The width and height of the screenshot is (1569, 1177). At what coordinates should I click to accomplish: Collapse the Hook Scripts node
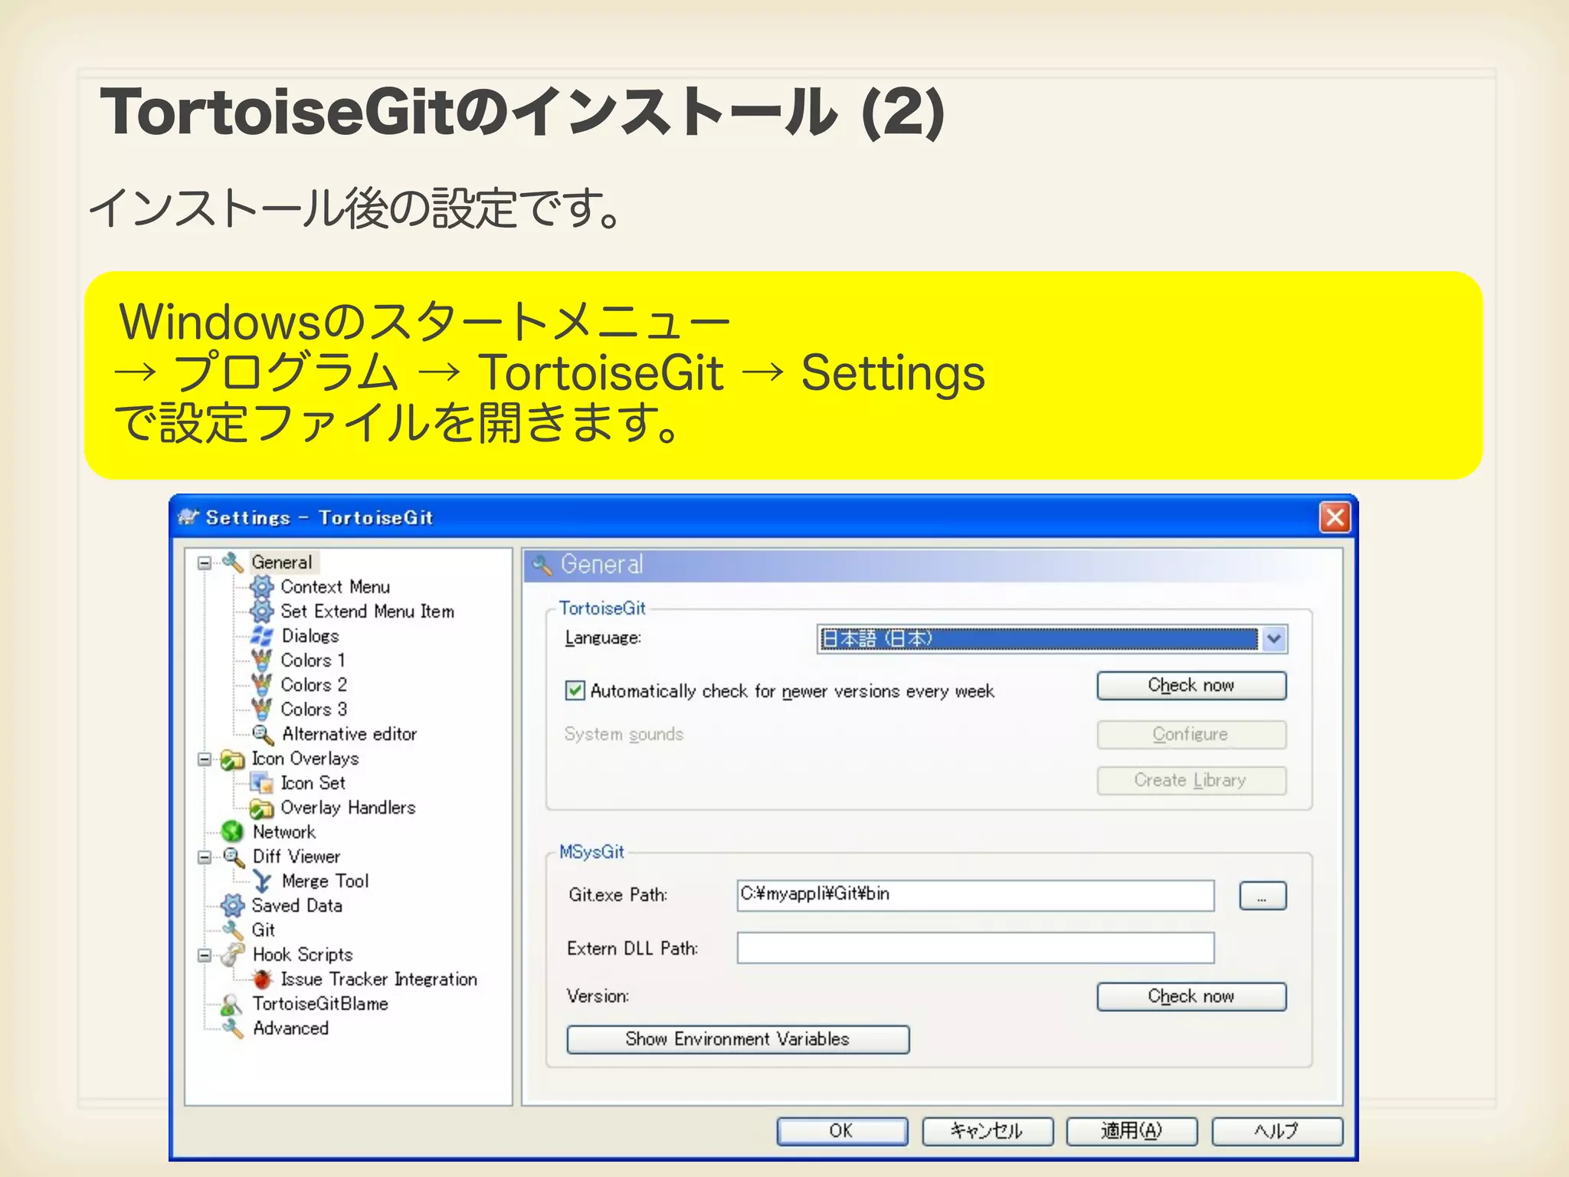click(205, 956)
